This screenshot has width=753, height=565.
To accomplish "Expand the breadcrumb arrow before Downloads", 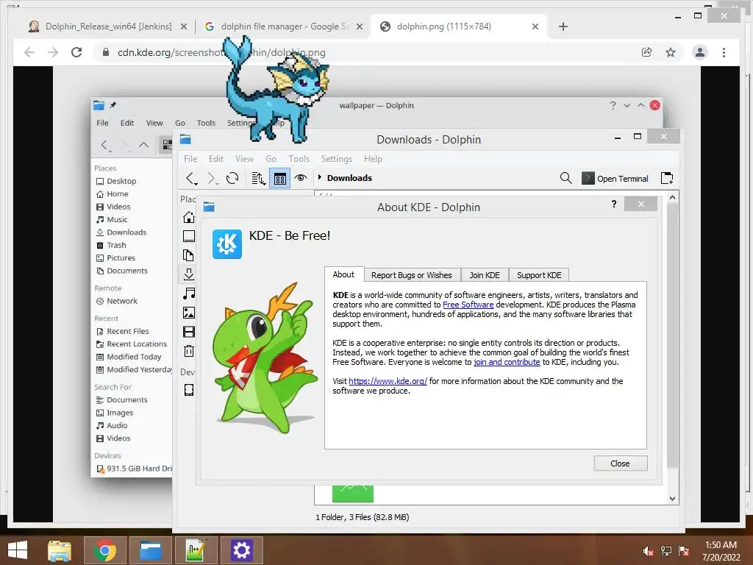I will (320, 177).
